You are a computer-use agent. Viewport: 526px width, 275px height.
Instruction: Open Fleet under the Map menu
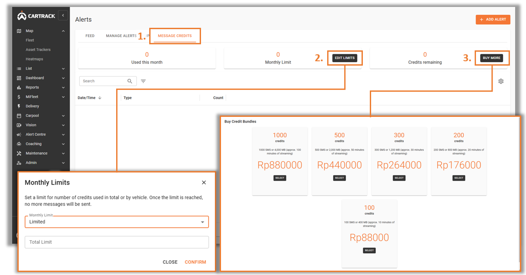[30, 40]
